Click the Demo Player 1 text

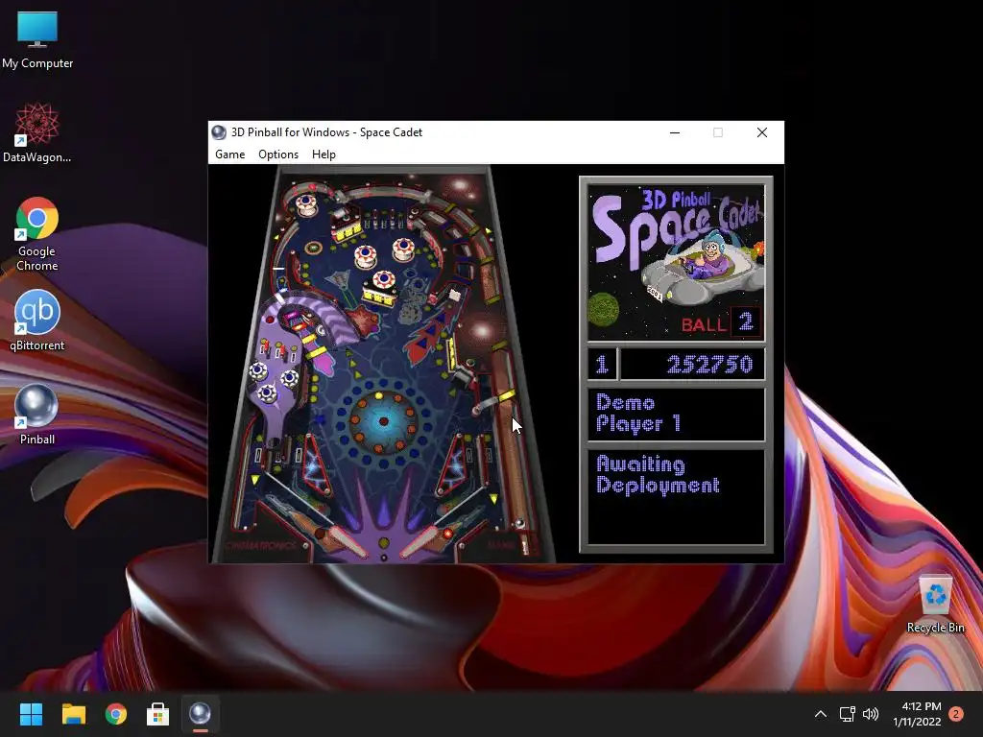pyautogui.click(x=638, y=414)
